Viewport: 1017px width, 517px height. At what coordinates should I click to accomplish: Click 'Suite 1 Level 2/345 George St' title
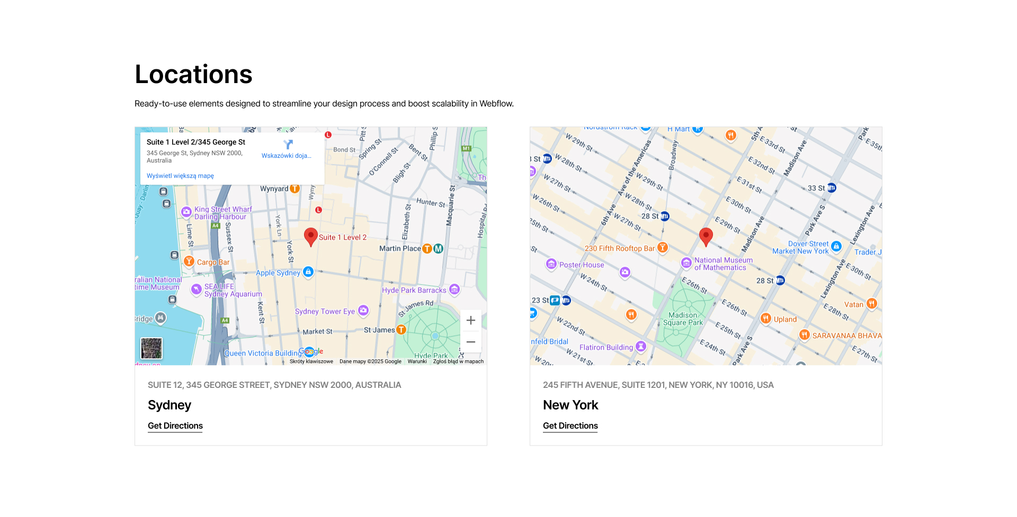196,142
